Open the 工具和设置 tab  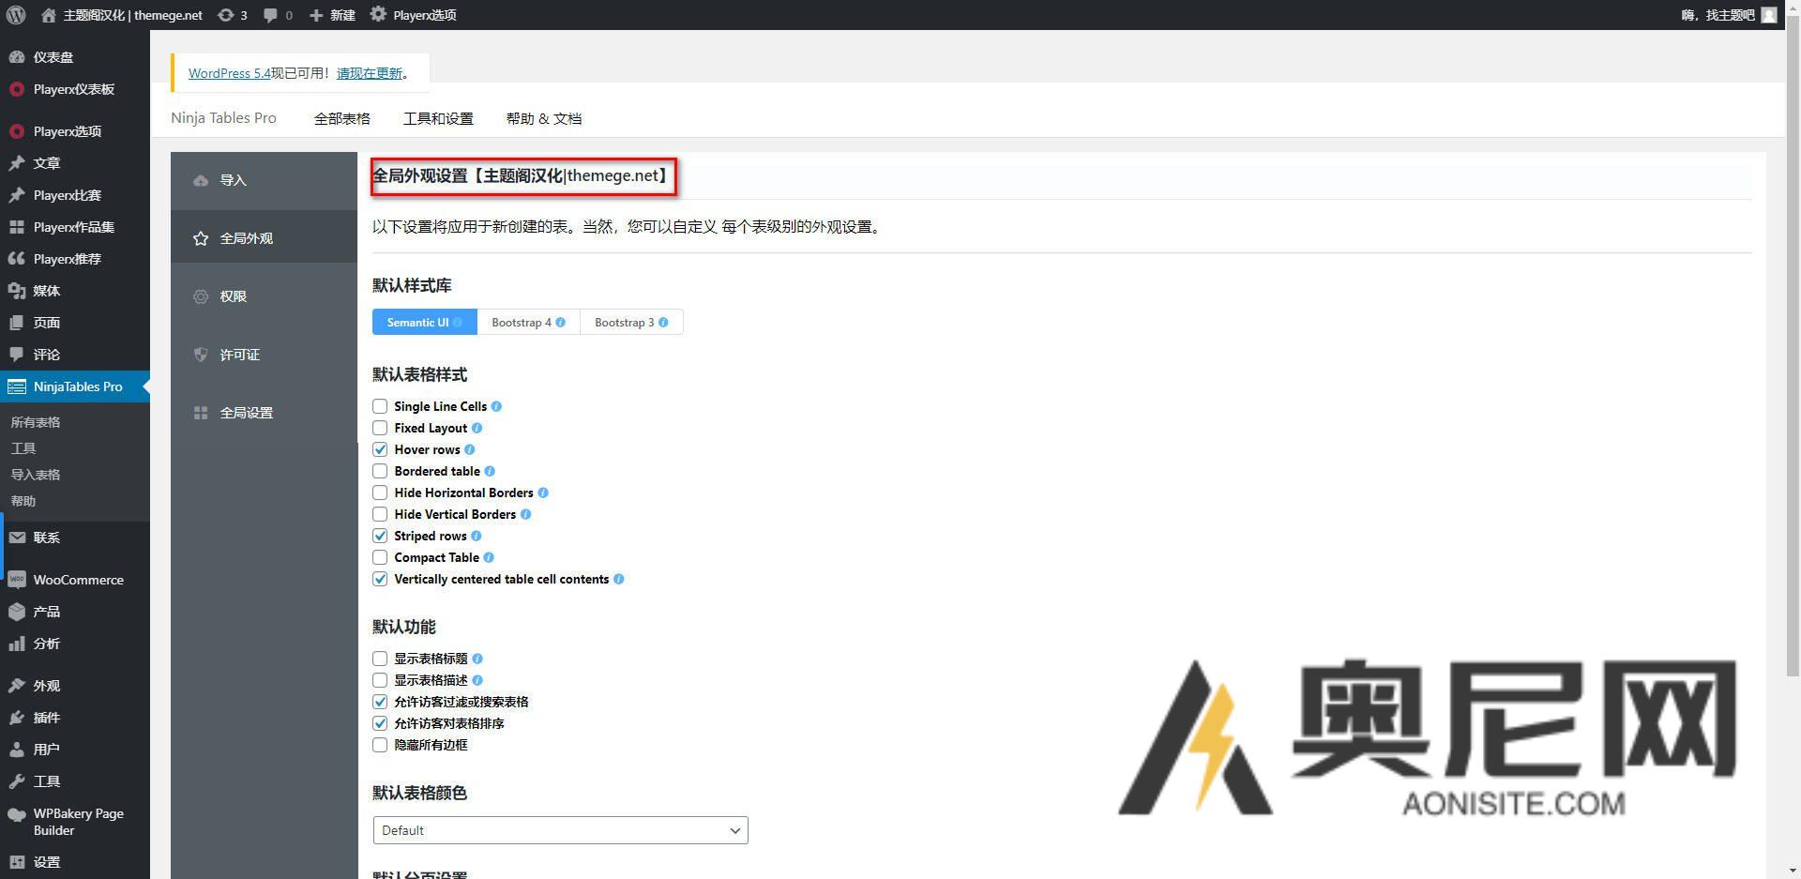[438, 118]
